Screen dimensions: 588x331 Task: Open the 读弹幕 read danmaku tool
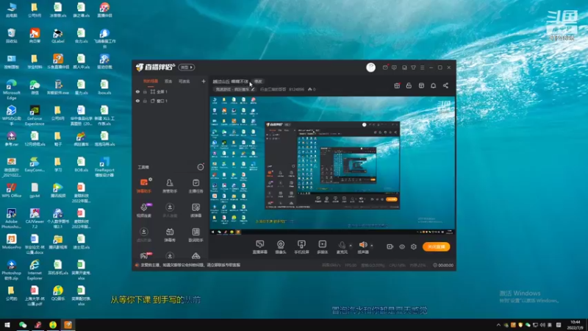click(x=196, y=210)
